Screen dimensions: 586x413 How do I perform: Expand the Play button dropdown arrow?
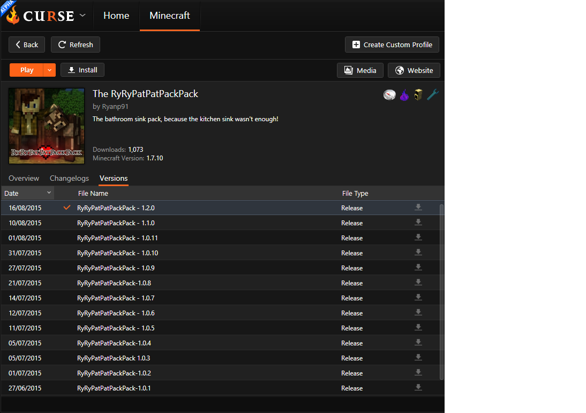coord(49,70)
